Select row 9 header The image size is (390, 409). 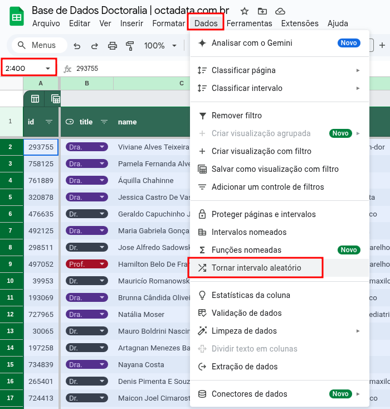point(11,264)
